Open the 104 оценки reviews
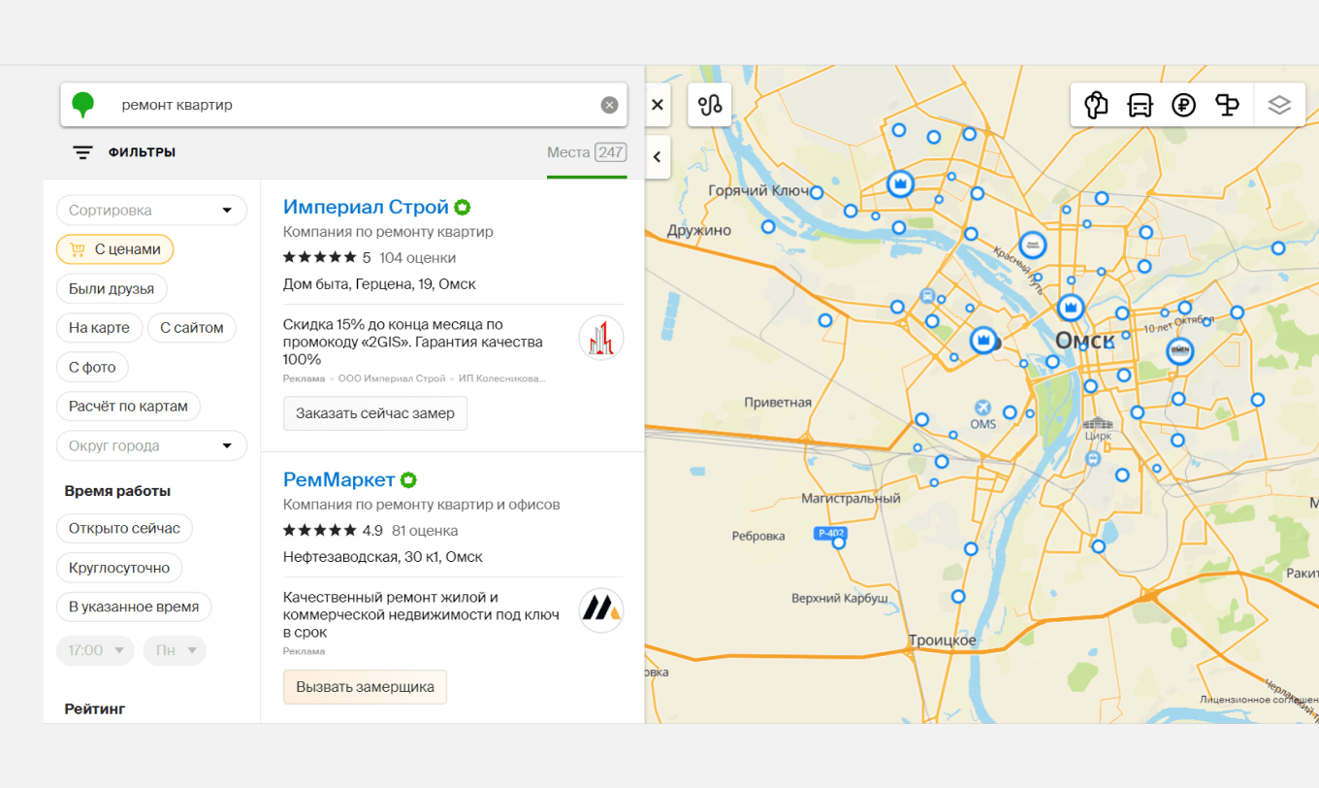1319x788 pixels. (418, 258)
